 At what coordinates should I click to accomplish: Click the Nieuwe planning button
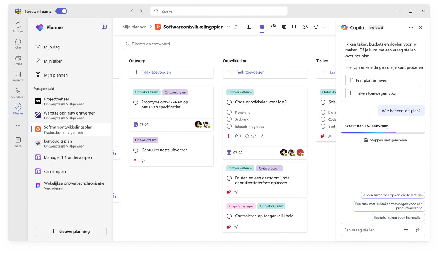point(71,231)
